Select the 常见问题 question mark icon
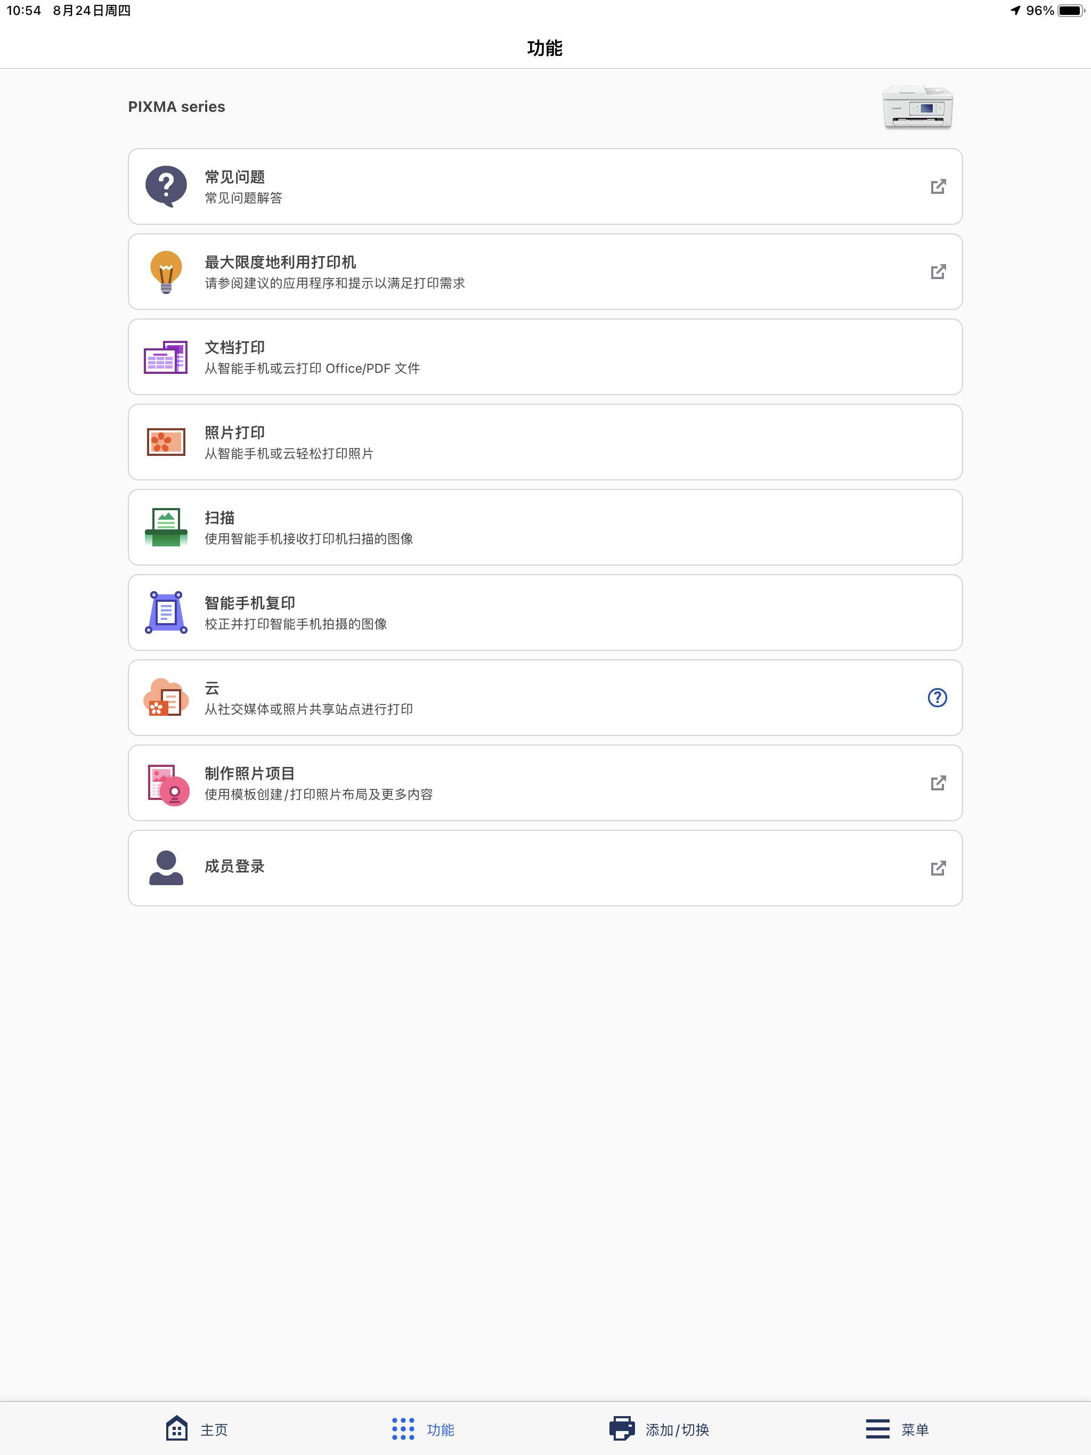 (x=166, y=186)
